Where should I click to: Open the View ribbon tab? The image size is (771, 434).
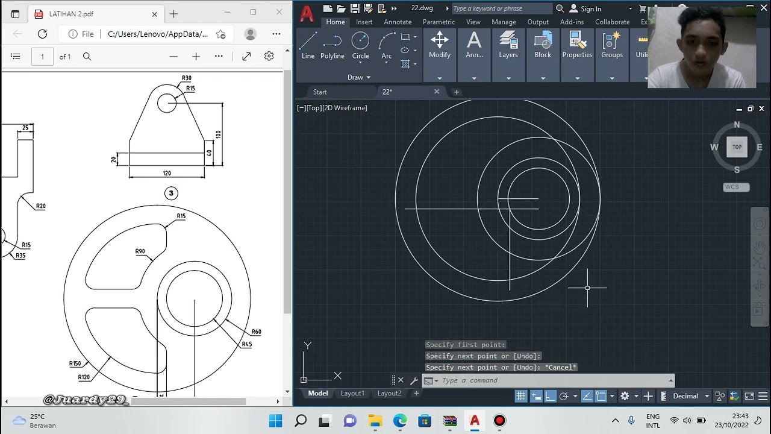coord(473,22)
